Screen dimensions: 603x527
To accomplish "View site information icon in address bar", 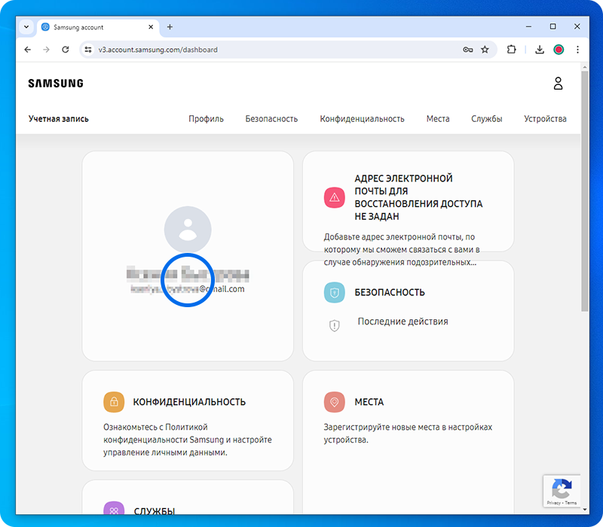I will (x=88, y=50).
